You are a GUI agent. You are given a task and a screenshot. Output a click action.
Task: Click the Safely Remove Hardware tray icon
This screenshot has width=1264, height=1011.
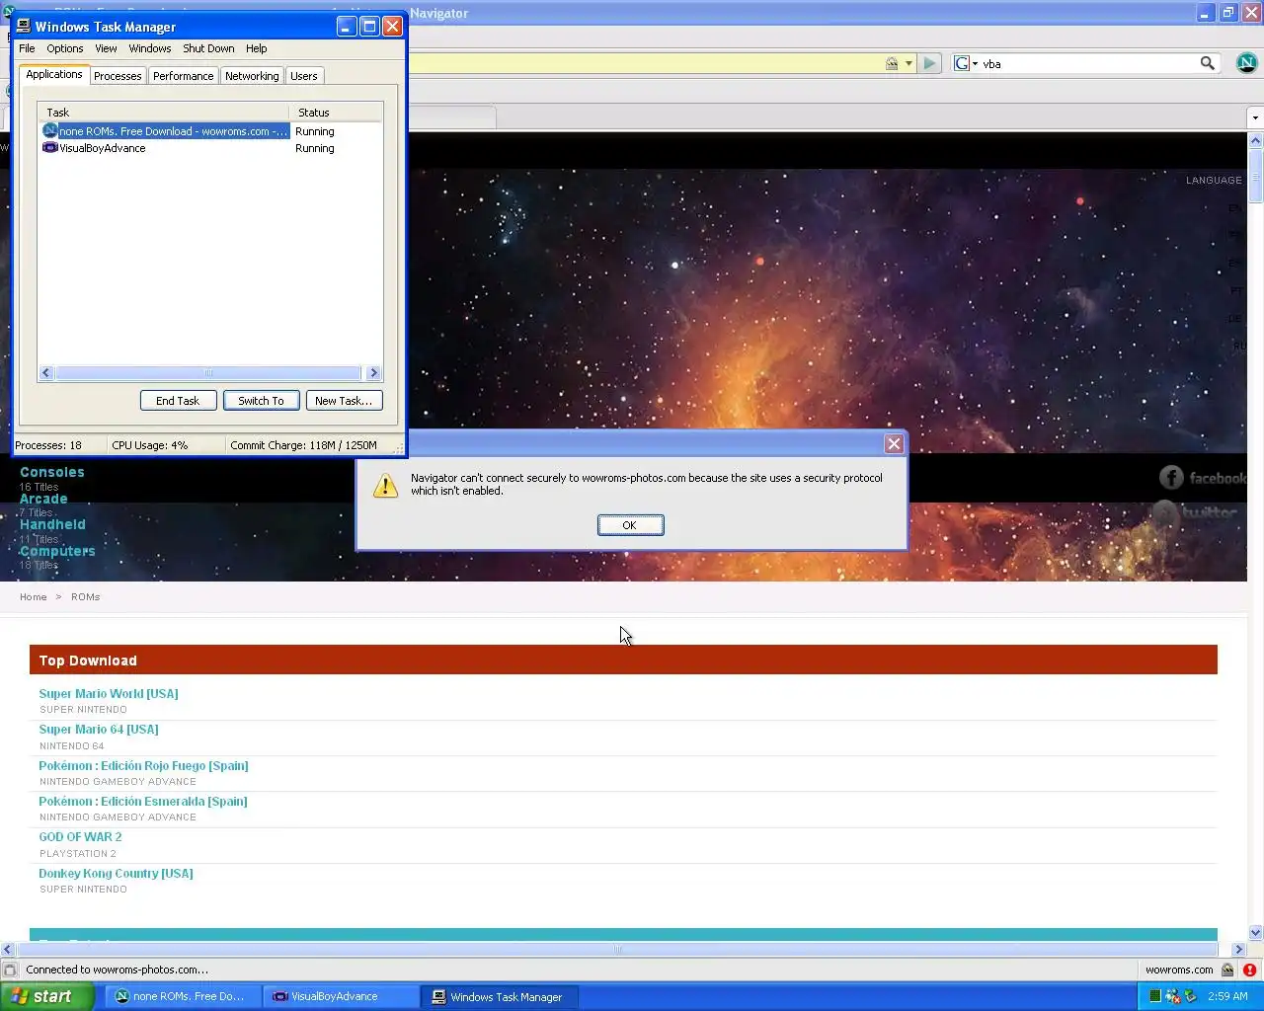1191,996
